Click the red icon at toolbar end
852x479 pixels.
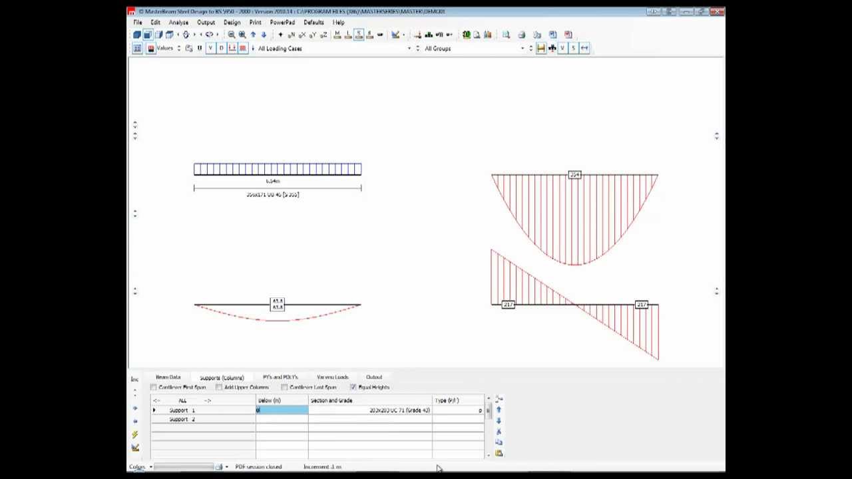(568, 35)
